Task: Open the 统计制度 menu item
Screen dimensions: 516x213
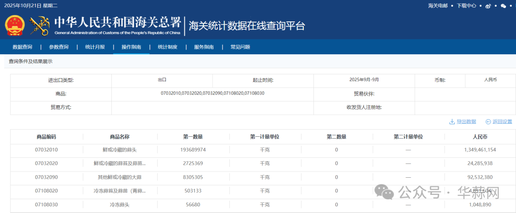Action: pos(168,47)
